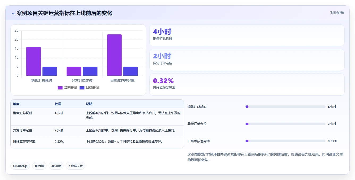The height and width of the screenshot is (180, 355).
Task: Click purple 销售汇总耗时 bar in chart
Action: pos(33,61)
